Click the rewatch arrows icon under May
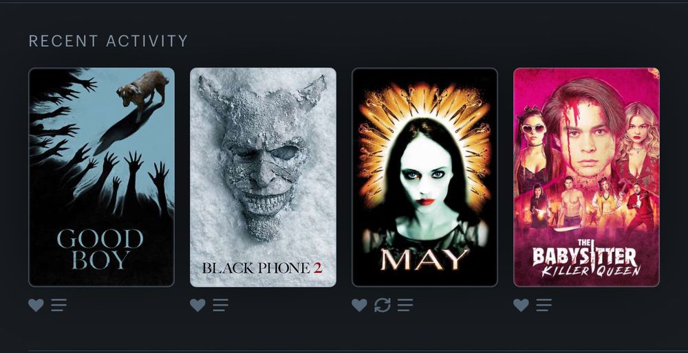This screenshot has height=353, width=688. [x=382, y=305]
